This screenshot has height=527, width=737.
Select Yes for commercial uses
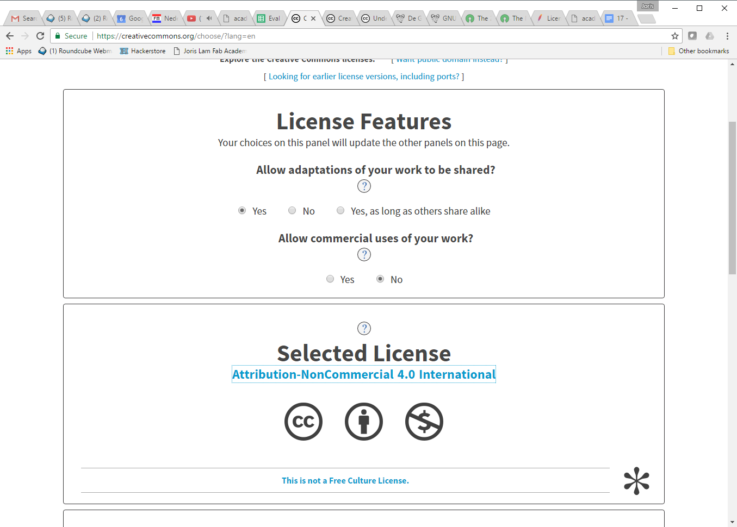click(x=330, y=279)
